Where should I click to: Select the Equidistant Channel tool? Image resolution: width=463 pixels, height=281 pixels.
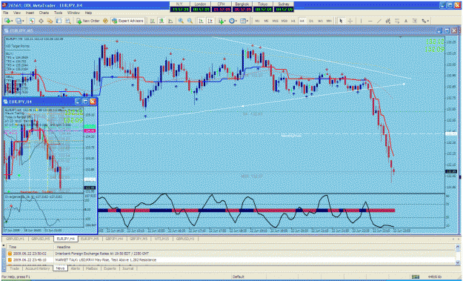388,21
